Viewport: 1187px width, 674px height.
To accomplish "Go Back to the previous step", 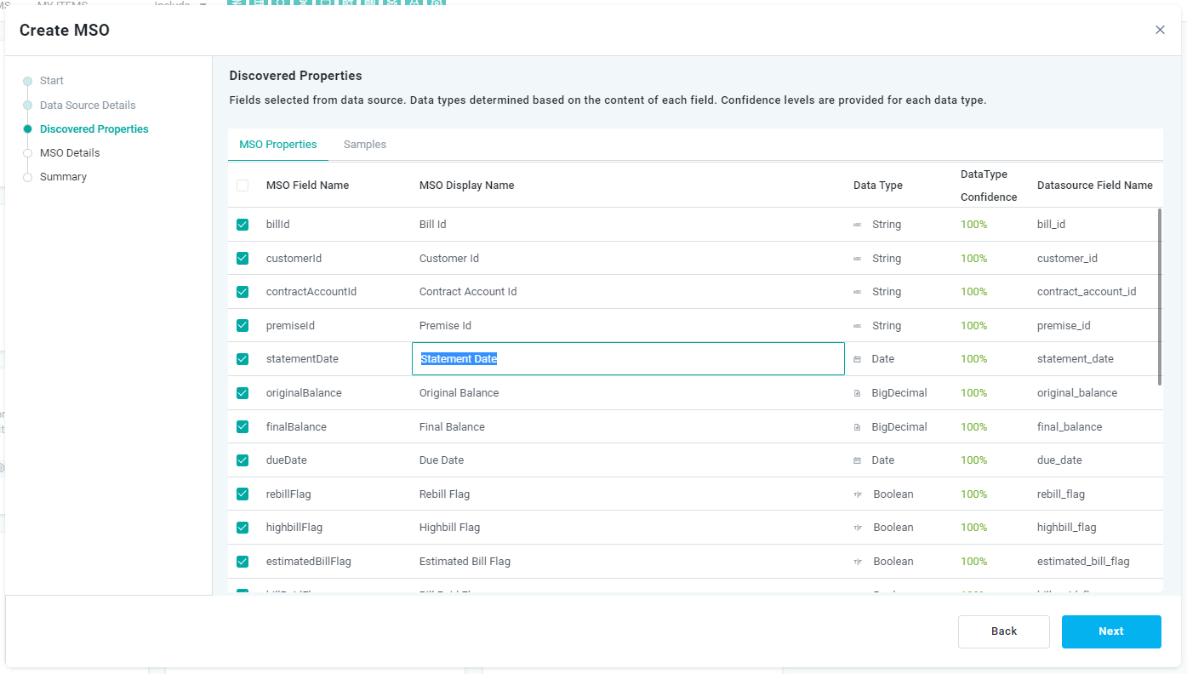I will point(1004,631).
